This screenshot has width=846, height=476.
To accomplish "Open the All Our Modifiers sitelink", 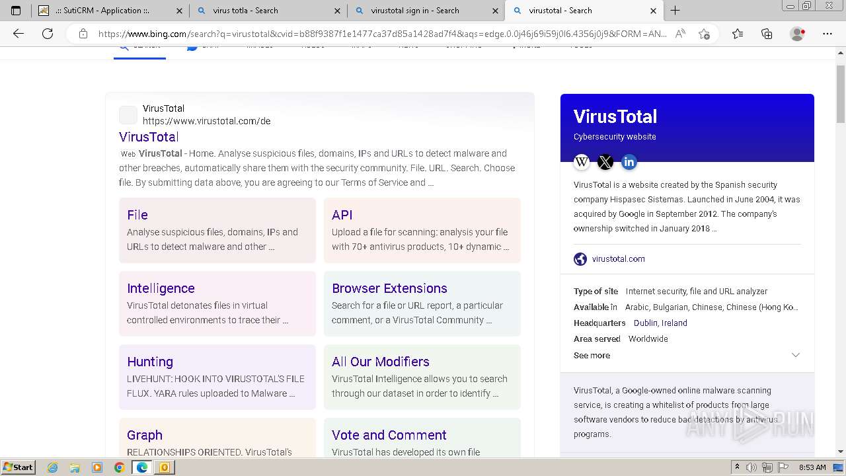I will click(381, 362).
